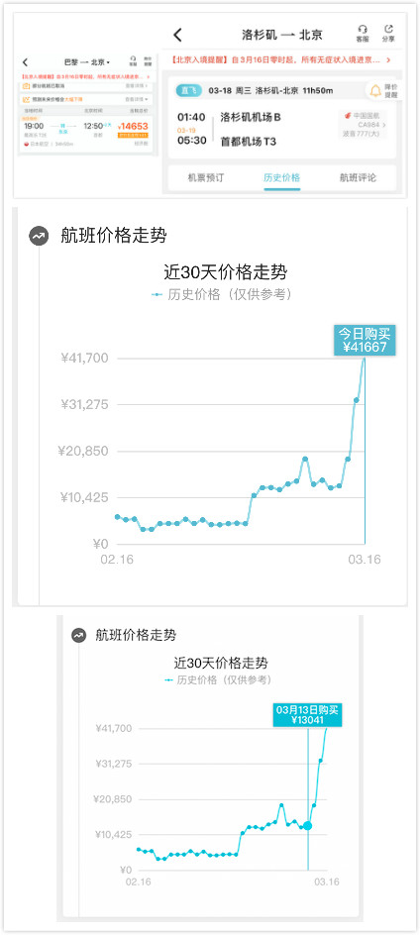Select the 03月13日购买 ¥13041 tooltip

(308, 715)
